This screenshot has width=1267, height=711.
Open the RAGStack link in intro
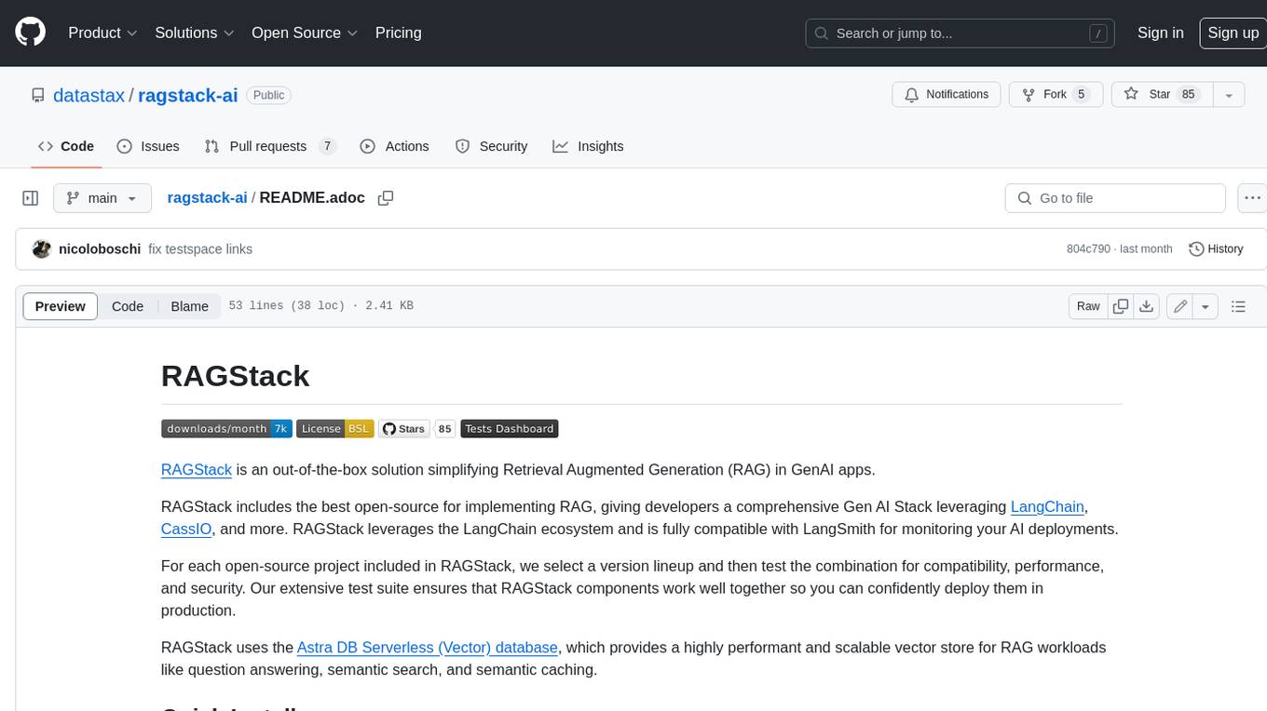pos(197,469)
